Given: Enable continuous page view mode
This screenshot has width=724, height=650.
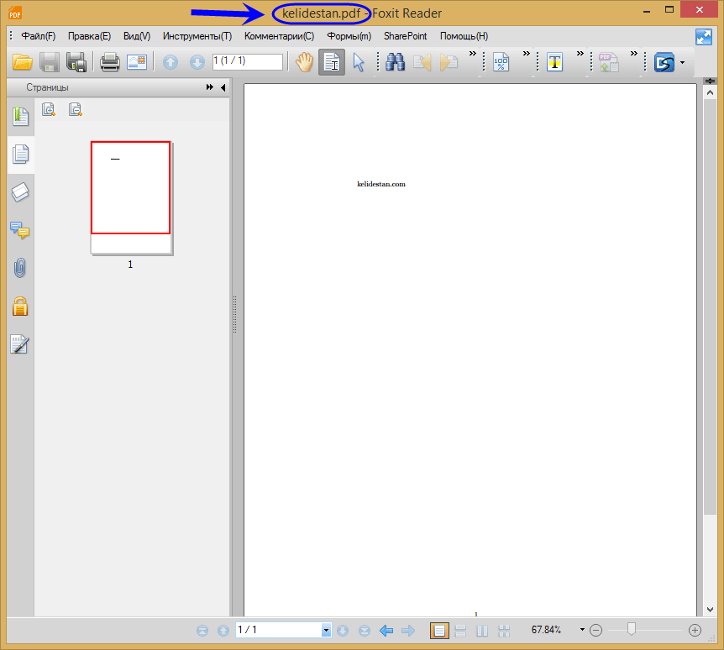Looking at the screenshot, I should [x=460, y=631].
